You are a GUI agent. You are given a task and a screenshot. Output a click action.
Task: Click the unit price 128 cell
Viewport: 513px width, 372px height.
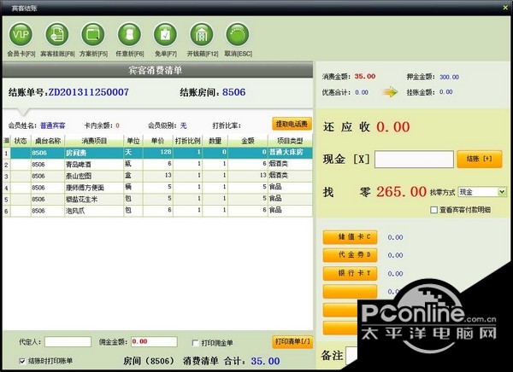[158, 152]
